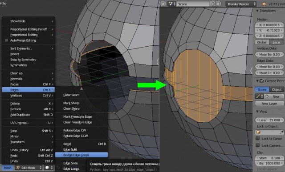Choose Clear Seam
Screen dimensions: 285x172
[81, 95]
